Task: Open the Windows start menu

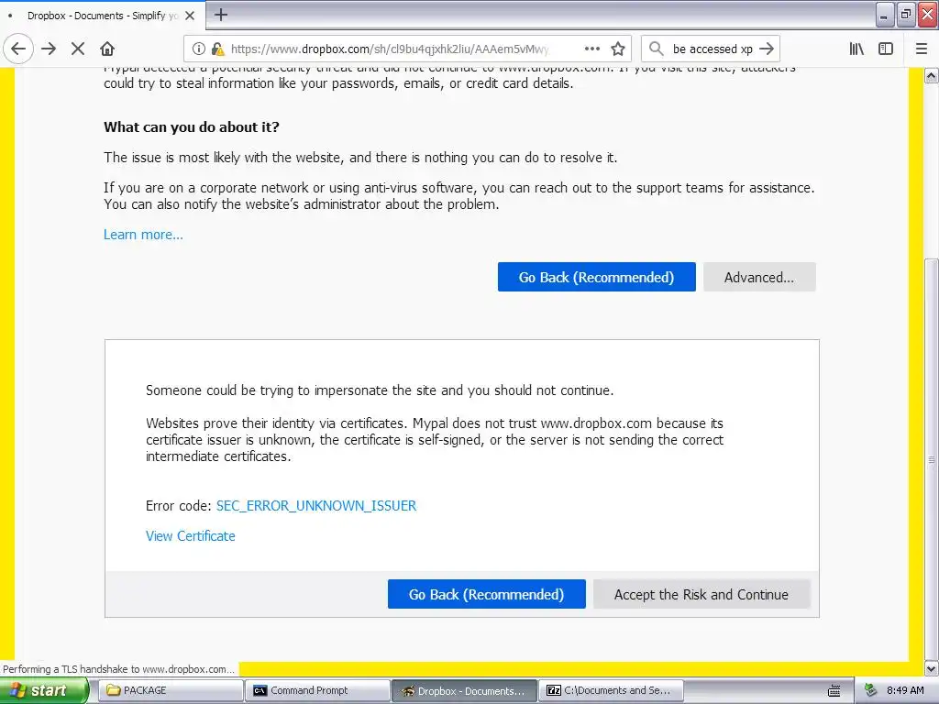Action: [x=43, y=690]
